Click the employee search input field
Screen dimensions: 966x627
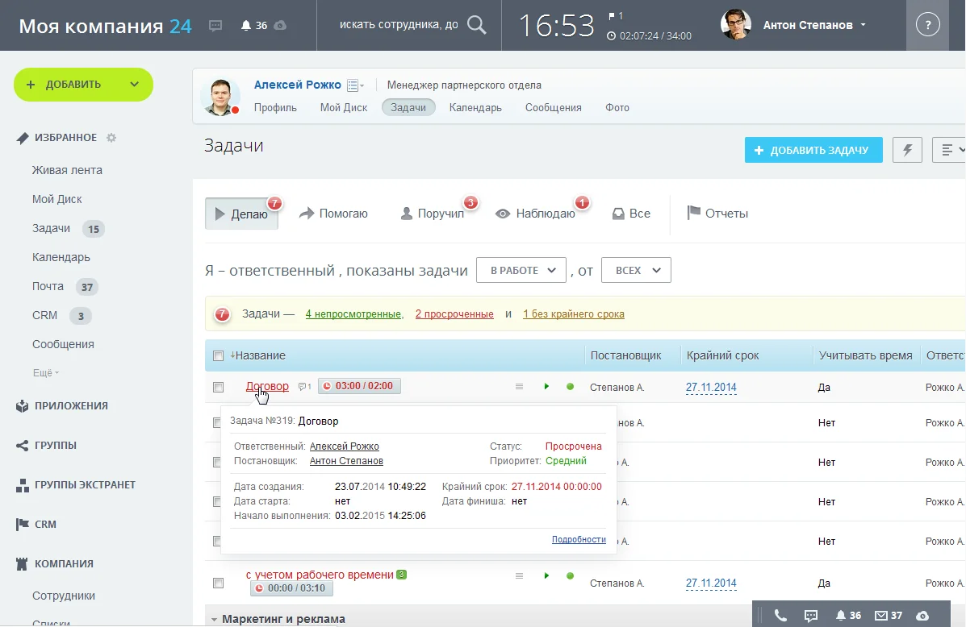398,25
